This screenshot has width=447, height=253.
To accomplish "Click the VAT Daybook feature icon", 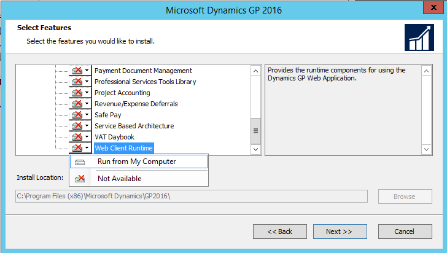I will pos(77,137).
